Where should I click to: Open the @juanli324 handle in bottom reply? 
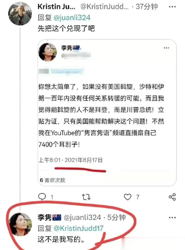[x=82, y=217]
